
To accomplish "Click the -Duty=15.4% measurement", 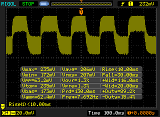I will pyautogui.click(x=119, y=97).
